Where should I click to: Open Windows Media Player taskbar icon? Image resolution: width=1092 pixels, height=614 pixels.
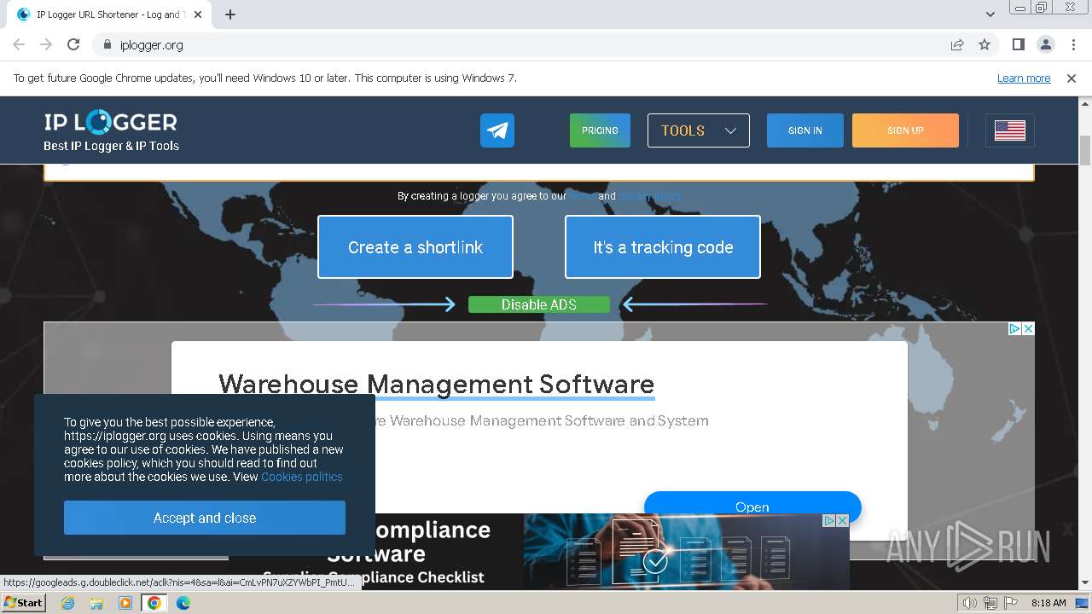point(125,603)
